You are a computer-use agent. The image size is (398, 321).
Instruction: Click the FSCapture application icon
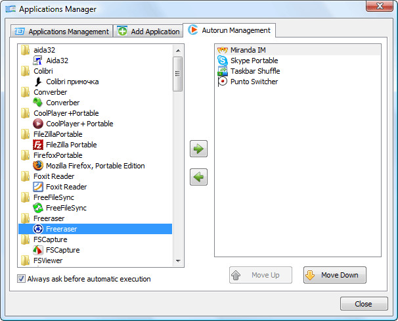pos(38,250)
